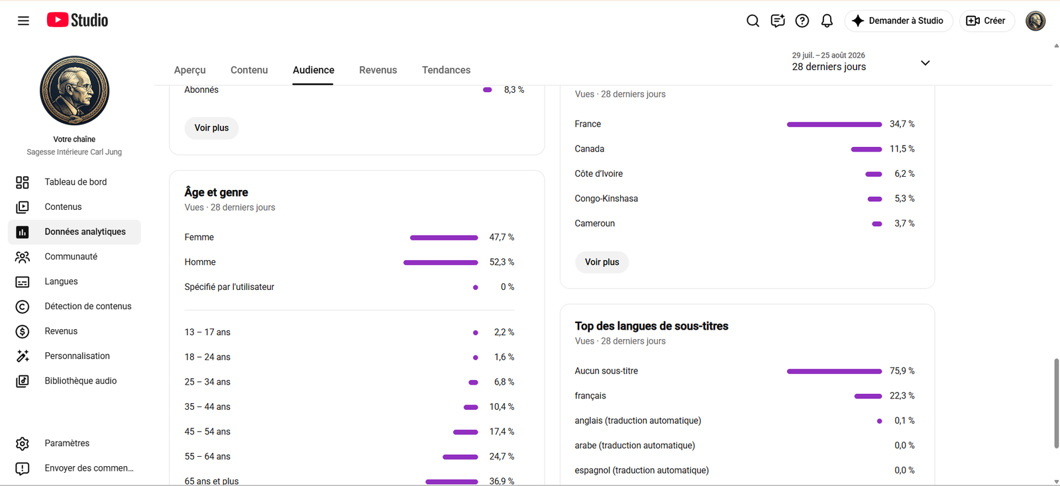Screen dimensions: 1060x486
Task: Open the hamburger navigation menu
Action: 23,21
